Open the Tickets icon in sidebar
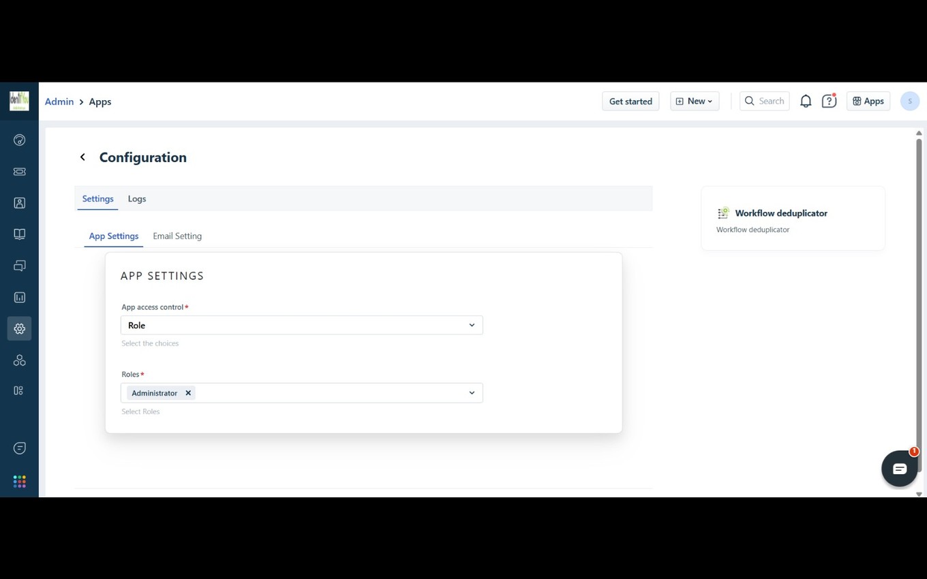Image resolution: width=927 pixels, height=579 pixels. coord(19,172)
